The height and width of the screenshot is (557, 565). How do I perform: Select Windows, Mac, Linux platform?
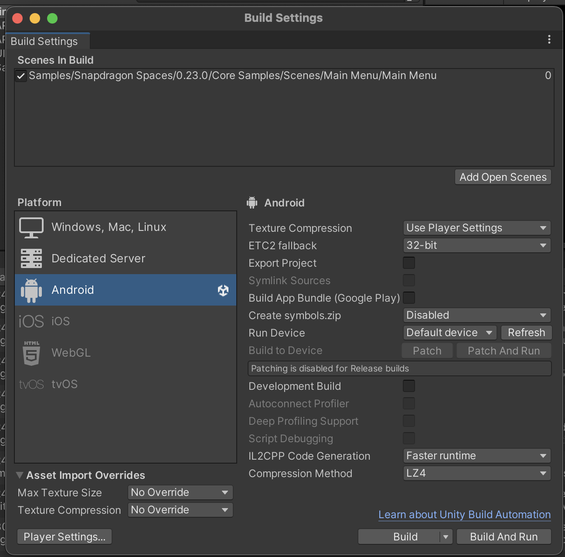126,227
